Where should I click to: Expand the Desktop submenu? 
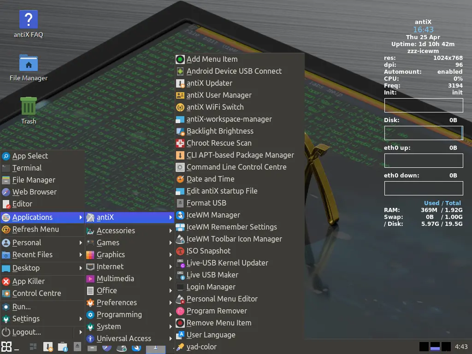coord(42,268)
